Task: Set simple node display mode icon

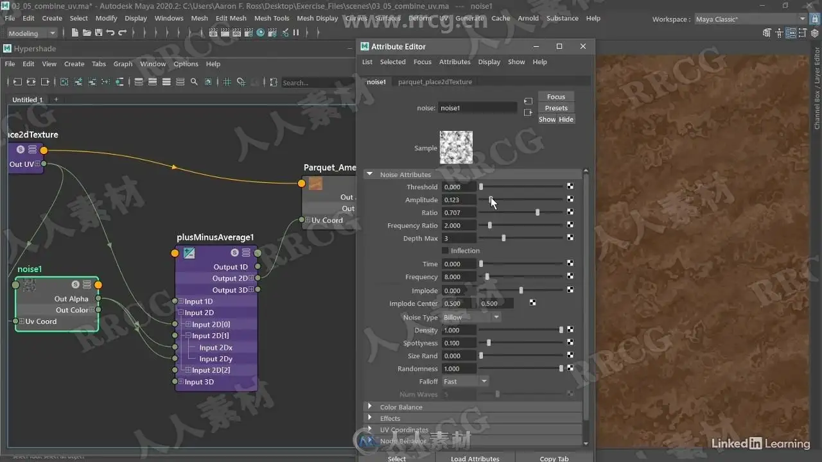Action: click(x=139, y=82)
